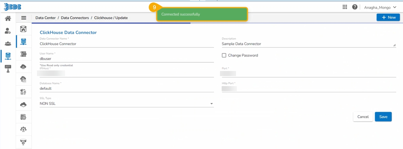
Task: Open the help question mark icon
Action: (355, 7)
